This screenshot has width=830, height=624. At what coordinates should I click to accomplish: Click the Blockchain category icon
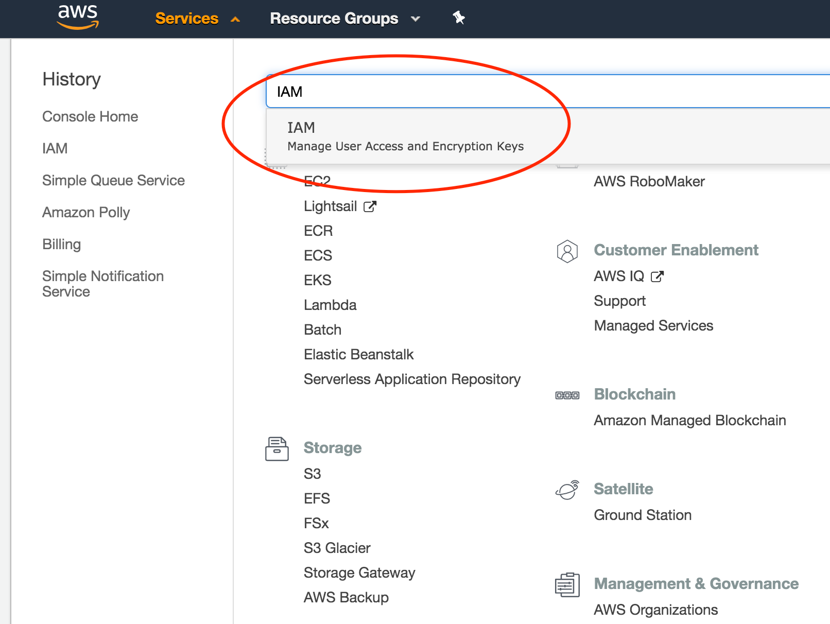click(x=567, y=395)
